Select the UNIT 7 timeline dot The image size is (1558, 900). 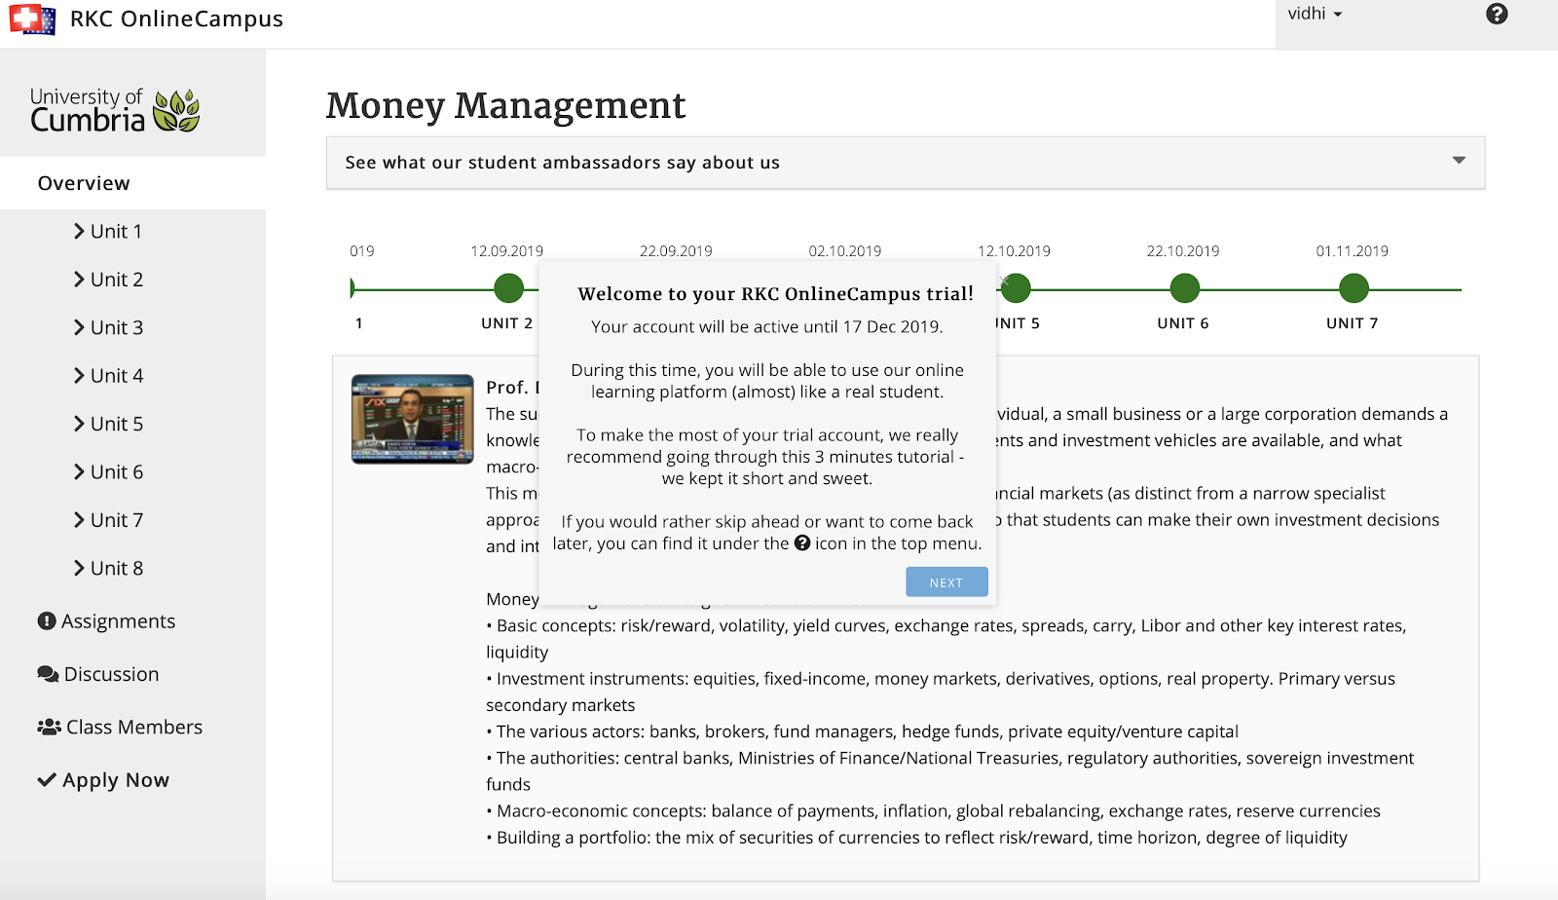pyautogui.click(x=1354, y=288)
